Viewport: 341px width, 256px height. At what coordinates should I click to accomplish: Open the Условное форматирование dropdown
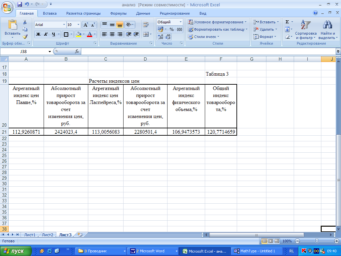tap(217, 22)
